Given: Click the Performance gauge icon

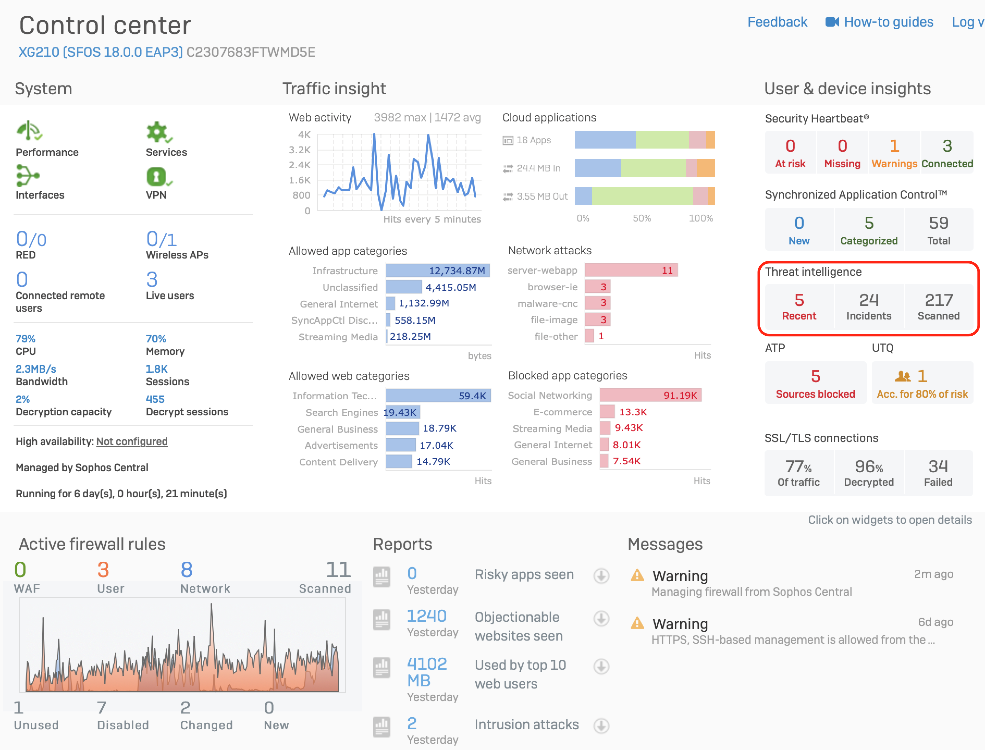Looking at the screenshot, I should click(29, 131).
